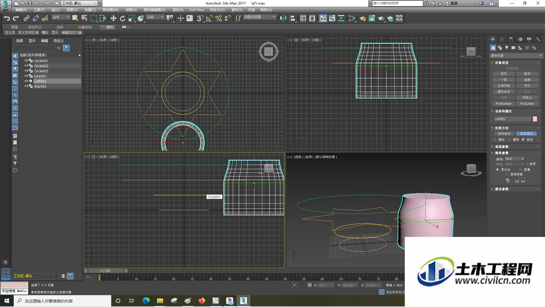Viewport: 545px width, 307px height.
Task: Open the 渲染(R) menu
Action: [x=178, y=10]
